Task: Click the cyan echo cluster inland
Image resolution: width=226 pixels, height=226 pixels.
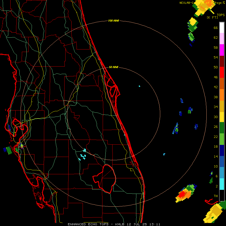Action: click(x=83, y=155)
